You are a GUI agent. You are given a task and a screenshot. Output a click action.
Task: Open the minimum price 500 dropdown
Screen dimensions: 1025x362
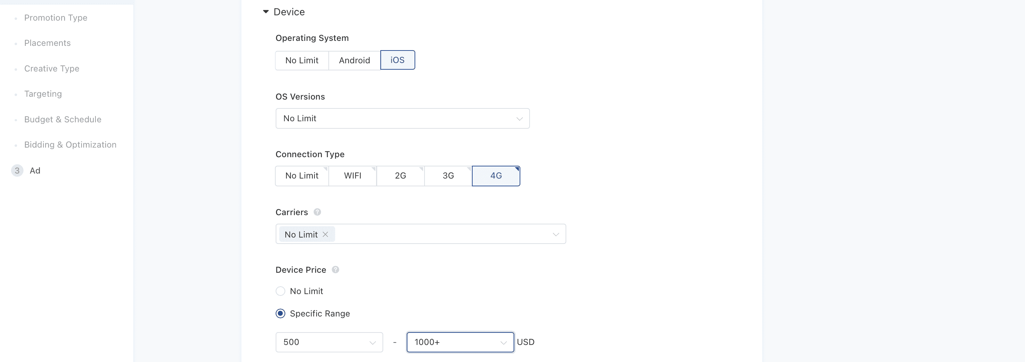pyautogui.click(x=329, y=342)
